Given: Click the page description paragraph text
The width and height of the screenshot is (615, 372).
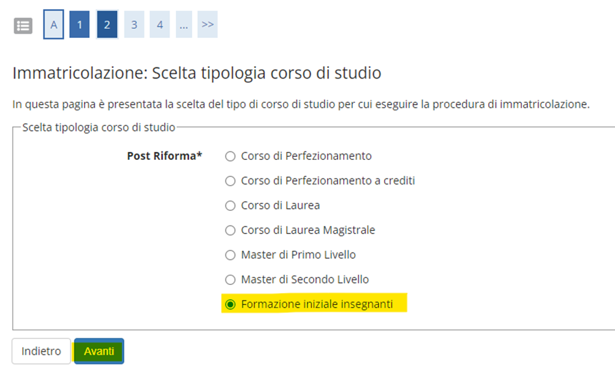Looking at the screenshot, I should tap(301, 104).
